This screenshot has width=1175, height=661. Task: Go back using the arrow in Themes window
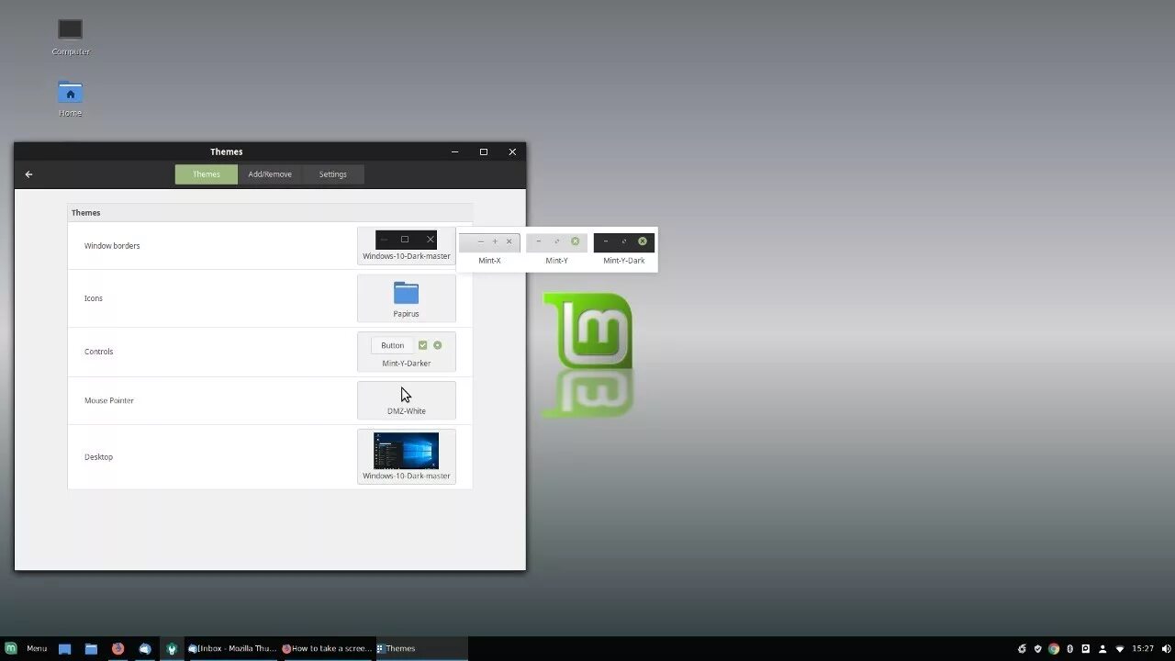coord(28,174)
